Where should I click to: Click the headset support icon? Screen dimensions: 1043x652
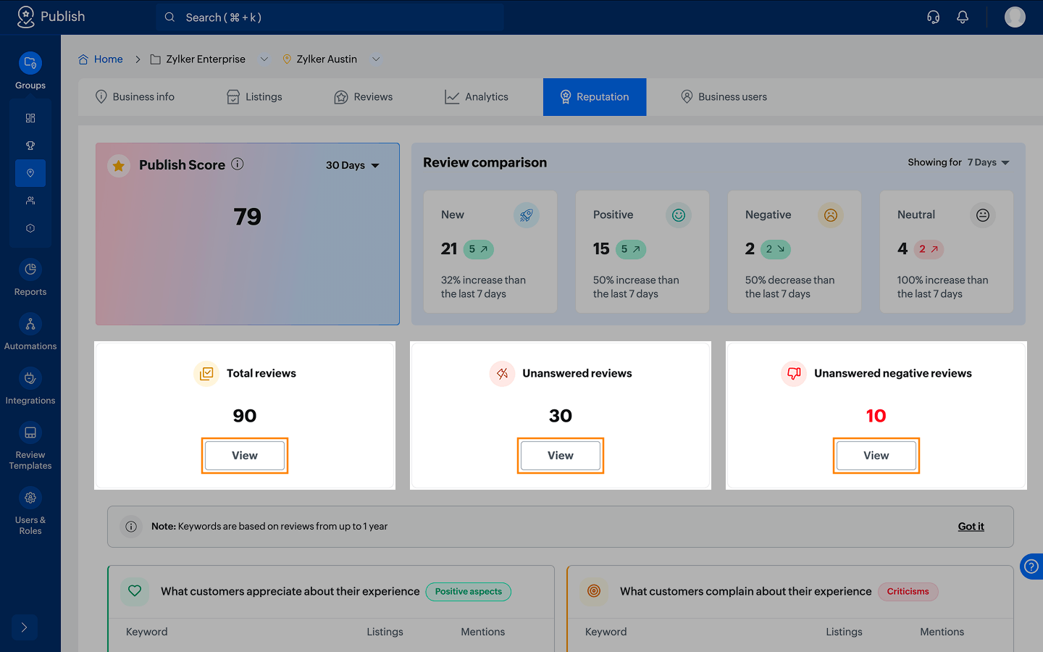coord(933,17)
